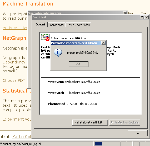Image resolution: width=150 pixels, height=146 pixels.
Task: Close the Certifikát window
Action: pos(147,17)
